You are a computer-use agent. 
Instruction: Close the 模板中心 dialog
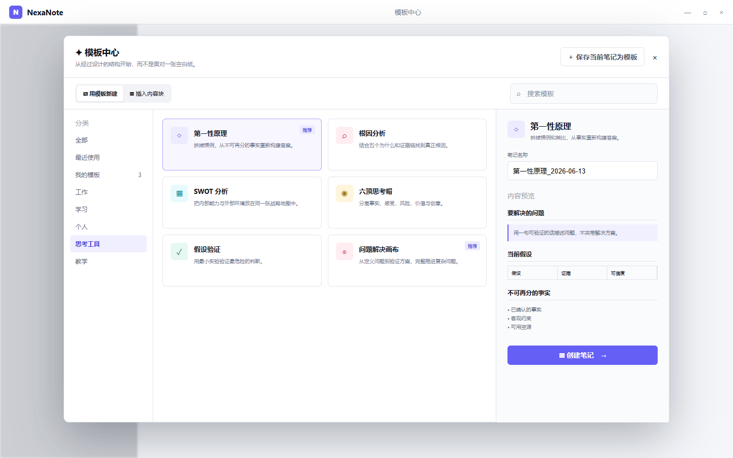tap(655, 58)
